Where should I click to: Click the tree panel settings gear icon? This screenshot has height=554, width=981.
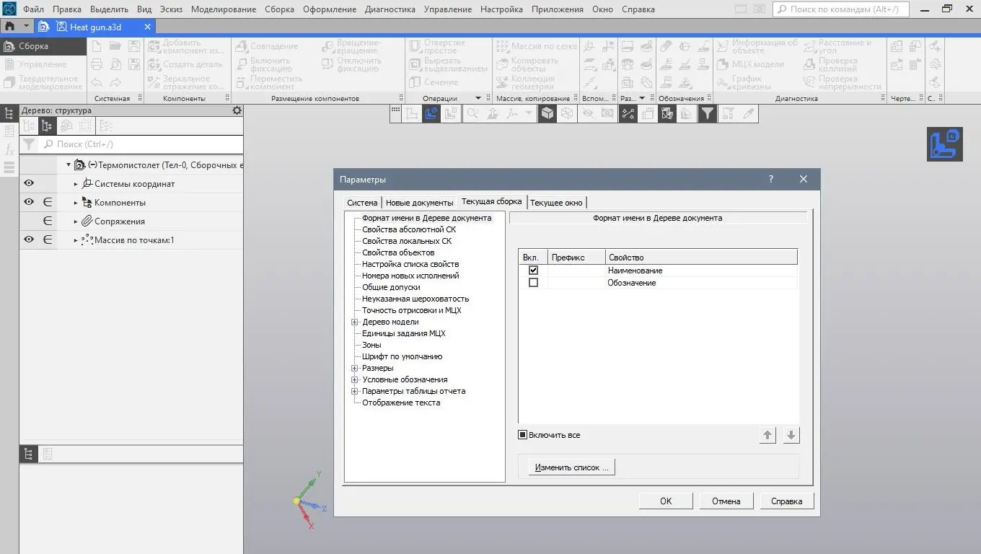point(237,110)
